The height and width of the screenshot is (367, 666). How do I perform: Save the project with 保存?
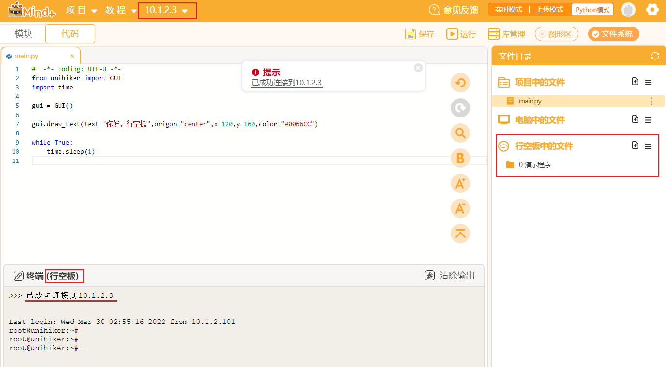tap(420, 34)
